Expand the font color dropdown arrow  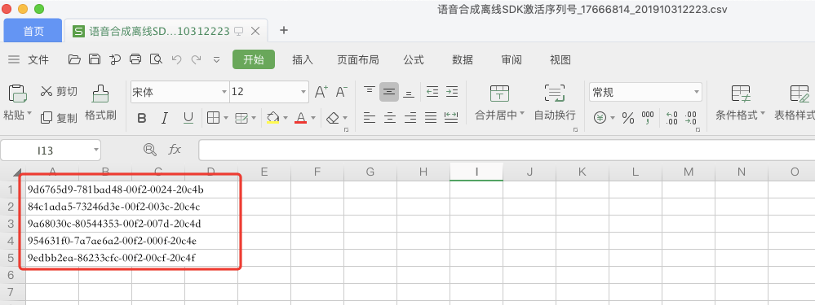pos(313,118)
